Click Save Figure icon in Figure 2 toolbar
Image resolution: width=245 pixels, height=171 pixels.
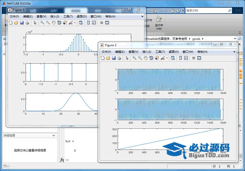pos(114,58)
